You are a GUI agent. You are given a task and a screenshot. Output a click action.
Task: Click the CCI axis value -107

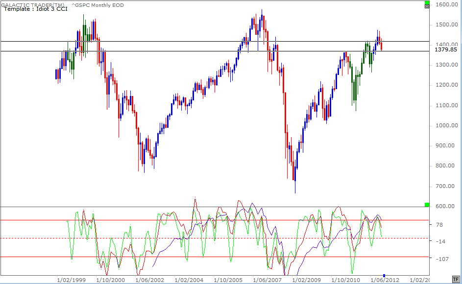[442, 259]
